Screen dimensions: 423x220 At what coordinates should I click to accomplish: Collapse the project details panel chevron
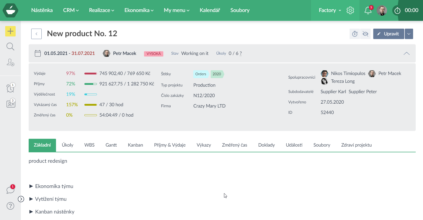[406, 53]
